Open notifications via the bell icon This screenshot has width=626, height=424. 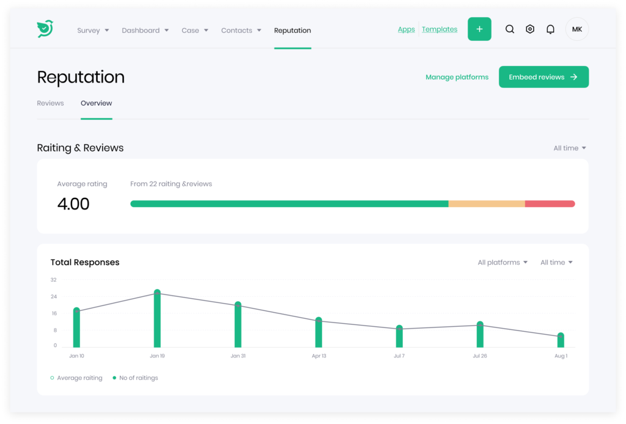pyautogui.click(x=550, y=29)
